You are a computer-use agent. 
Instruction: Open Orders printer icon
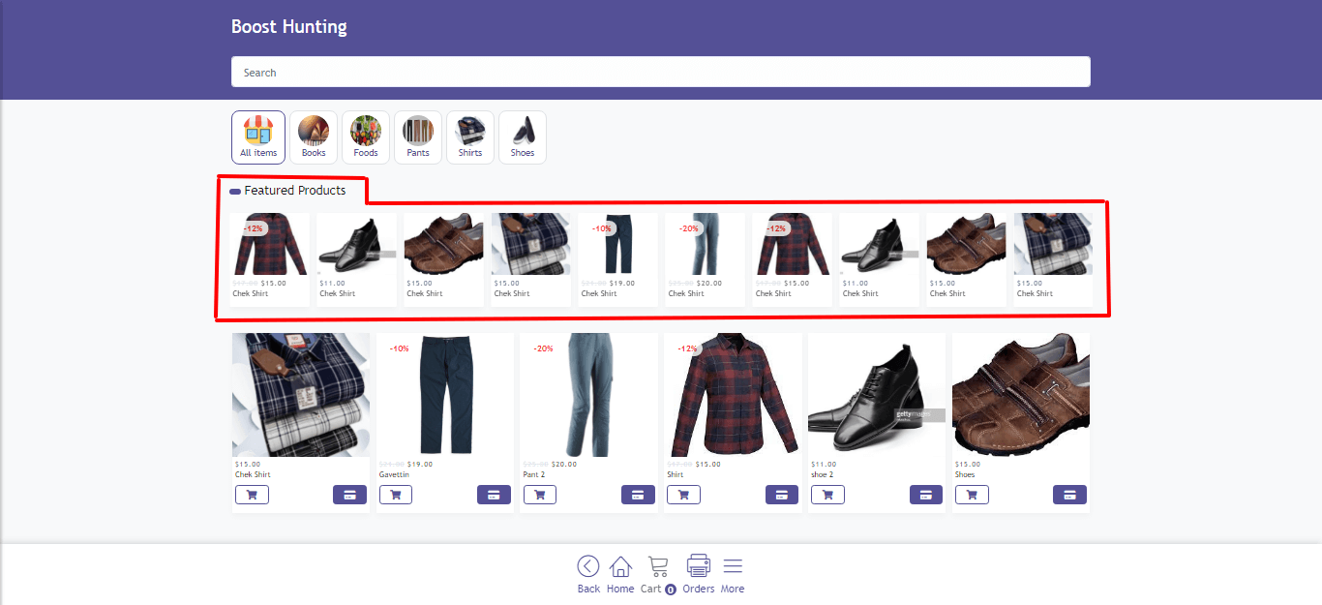pos(698,566)
